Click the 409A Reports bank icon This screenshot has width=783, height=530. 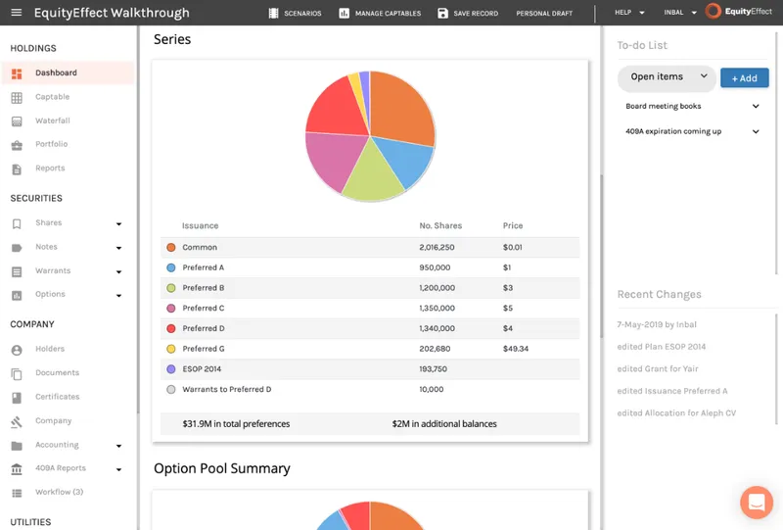pos(17,469)
